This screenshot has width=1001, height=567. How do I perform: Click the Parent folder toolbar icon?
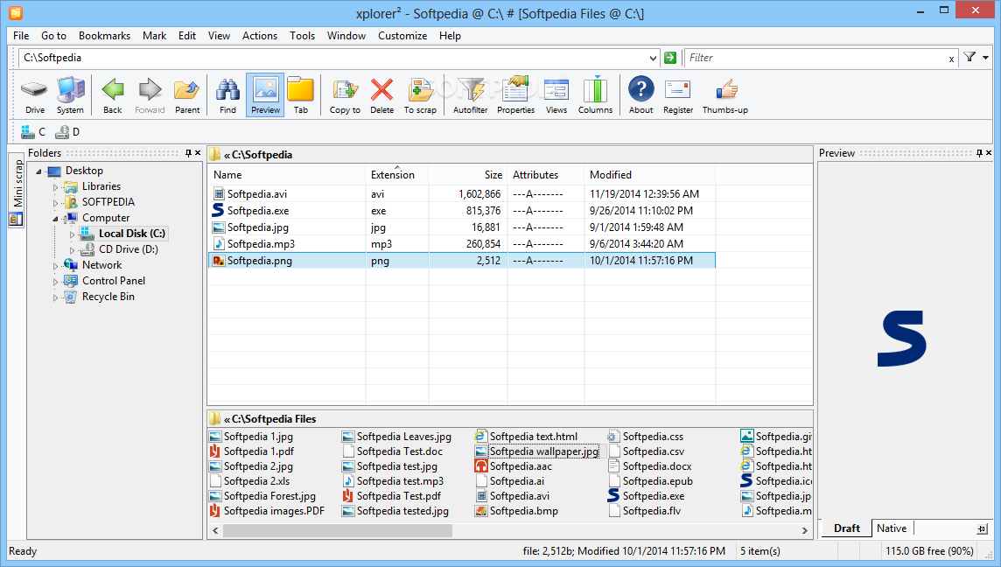[x=187, y=95]
